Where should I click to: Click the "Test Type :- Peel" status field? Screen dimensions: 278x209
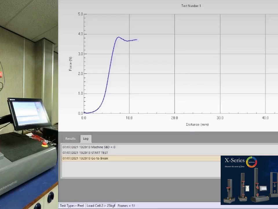[72, 206]
